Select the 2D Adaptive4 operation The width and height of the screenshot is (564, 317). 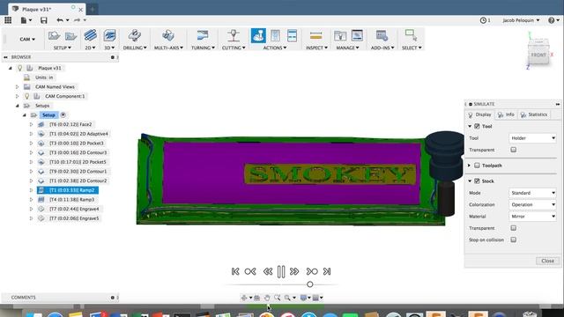pos(78,134)
